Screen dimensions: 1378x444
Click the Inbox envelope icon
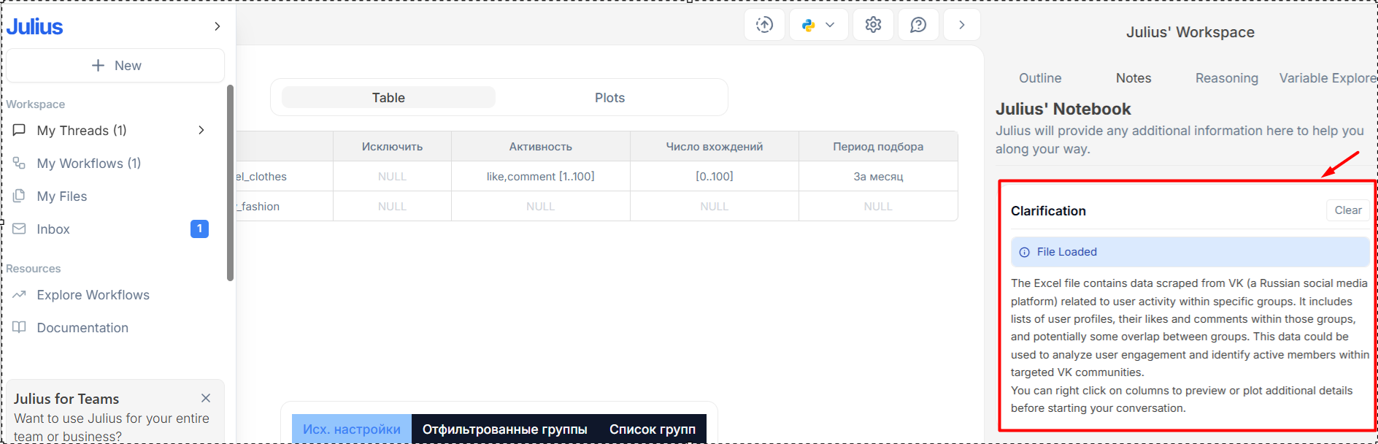[x=20, y=229]
